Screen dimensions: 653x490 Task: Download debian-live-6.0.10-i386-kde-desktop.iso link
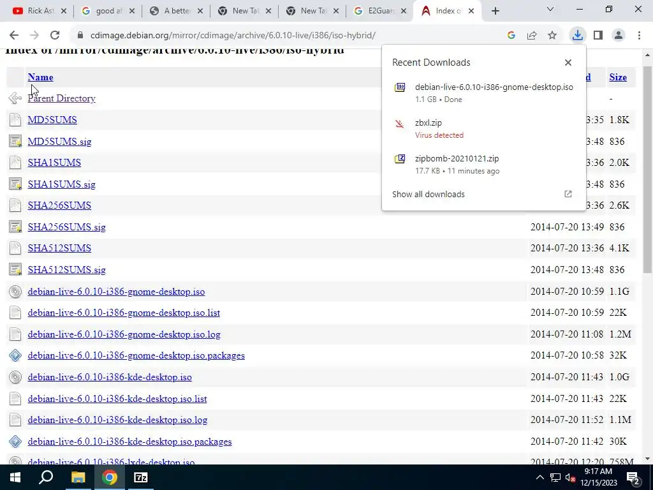[x=110, y=377]
